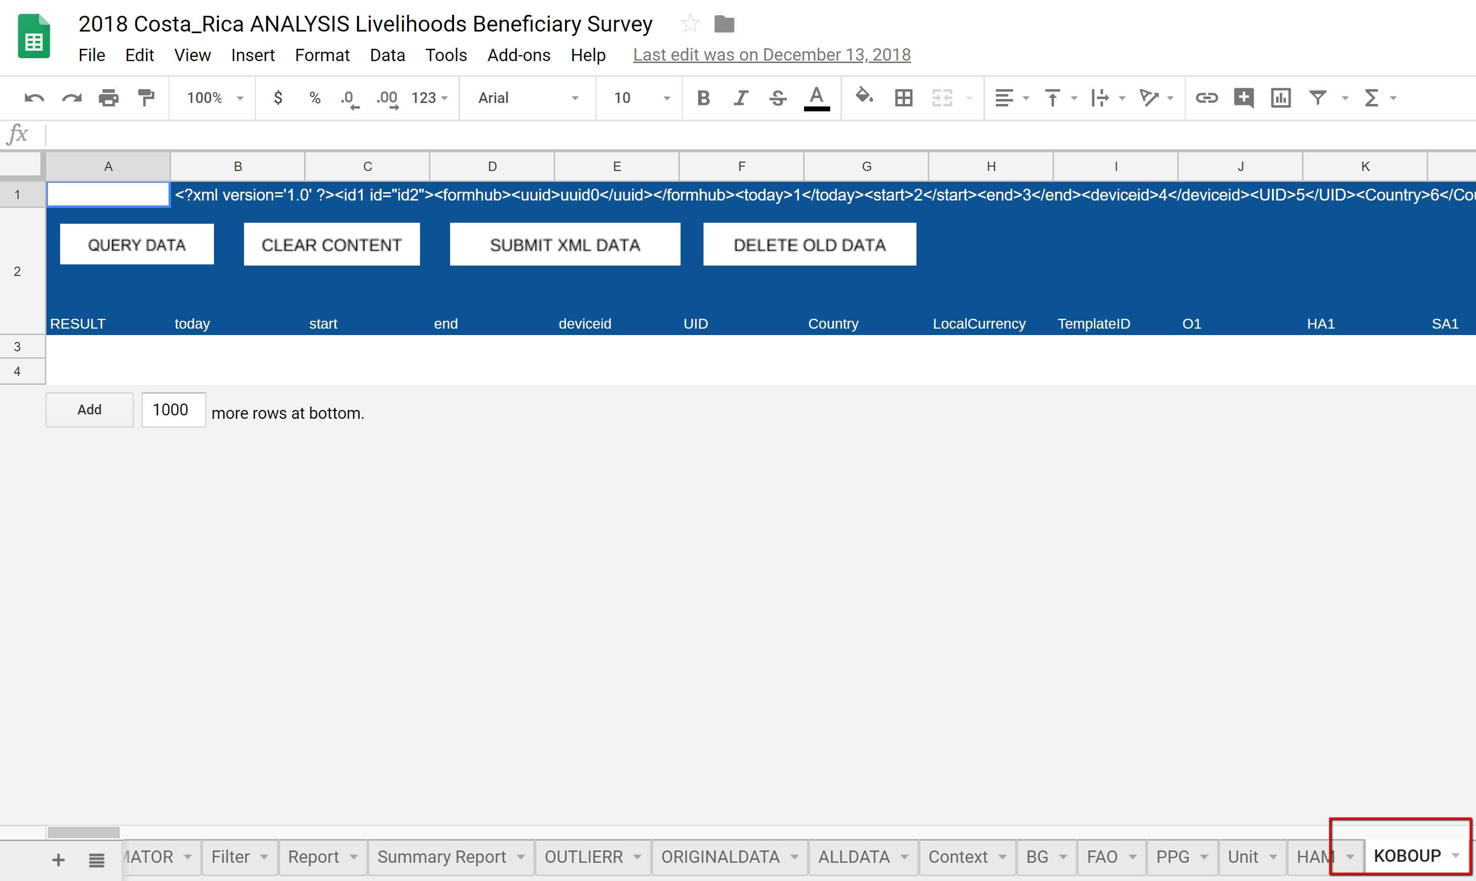Open the last edit history link
The image size is (1476, 881).
tap(772, 55)
